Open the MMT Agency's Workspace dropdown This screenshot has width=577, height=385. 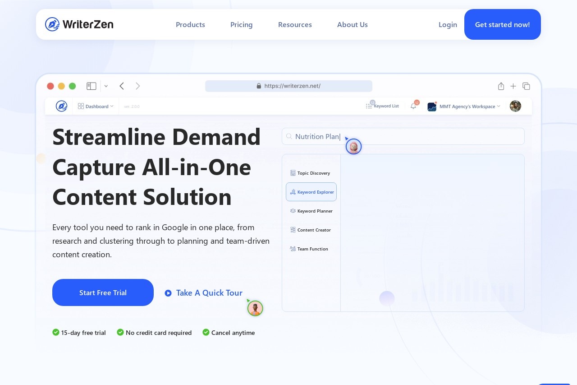point(464,107)
